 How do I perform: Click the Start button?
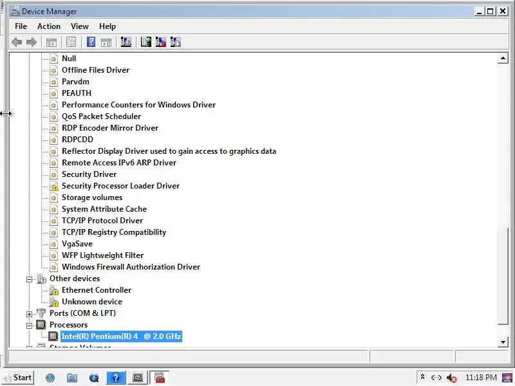pyautogui.click(x=19, y=378)
